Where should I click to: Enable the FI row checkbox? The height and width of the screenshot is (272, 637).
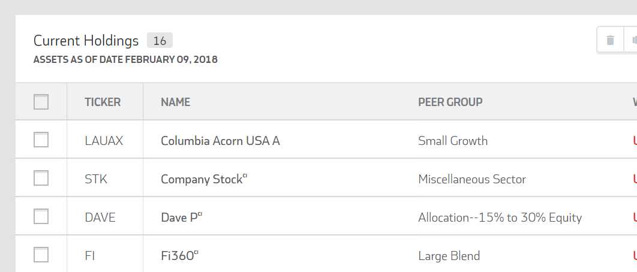coord(41,255)
